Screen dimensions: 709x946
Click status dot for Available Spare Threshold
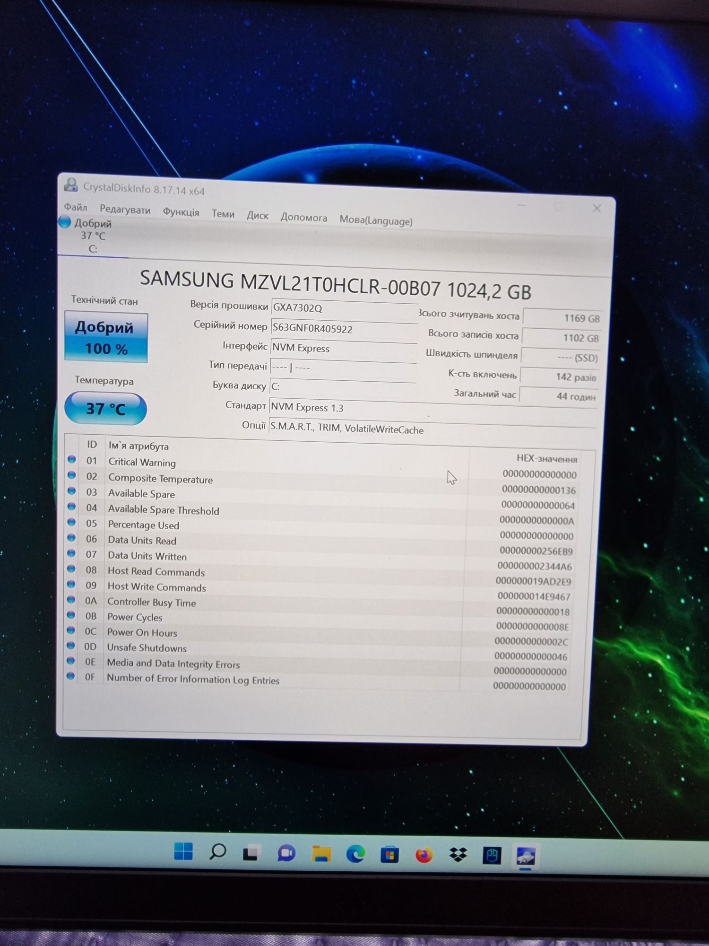(71, 507)
